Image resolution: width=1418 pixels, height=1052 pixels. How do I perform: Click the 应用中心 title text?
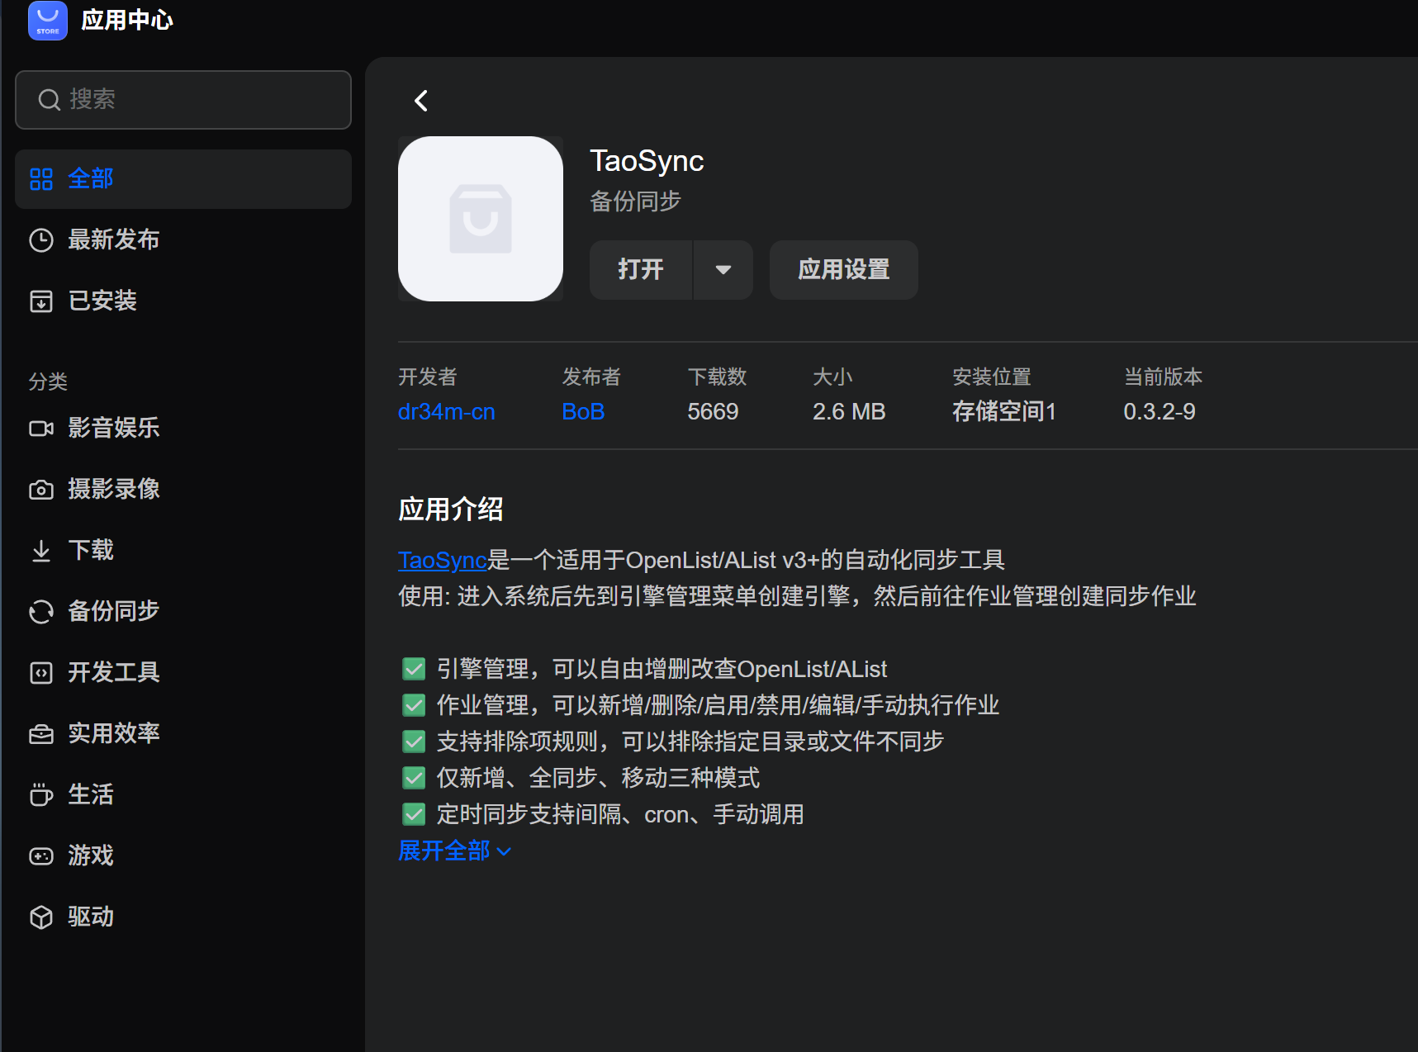[127, 20]
